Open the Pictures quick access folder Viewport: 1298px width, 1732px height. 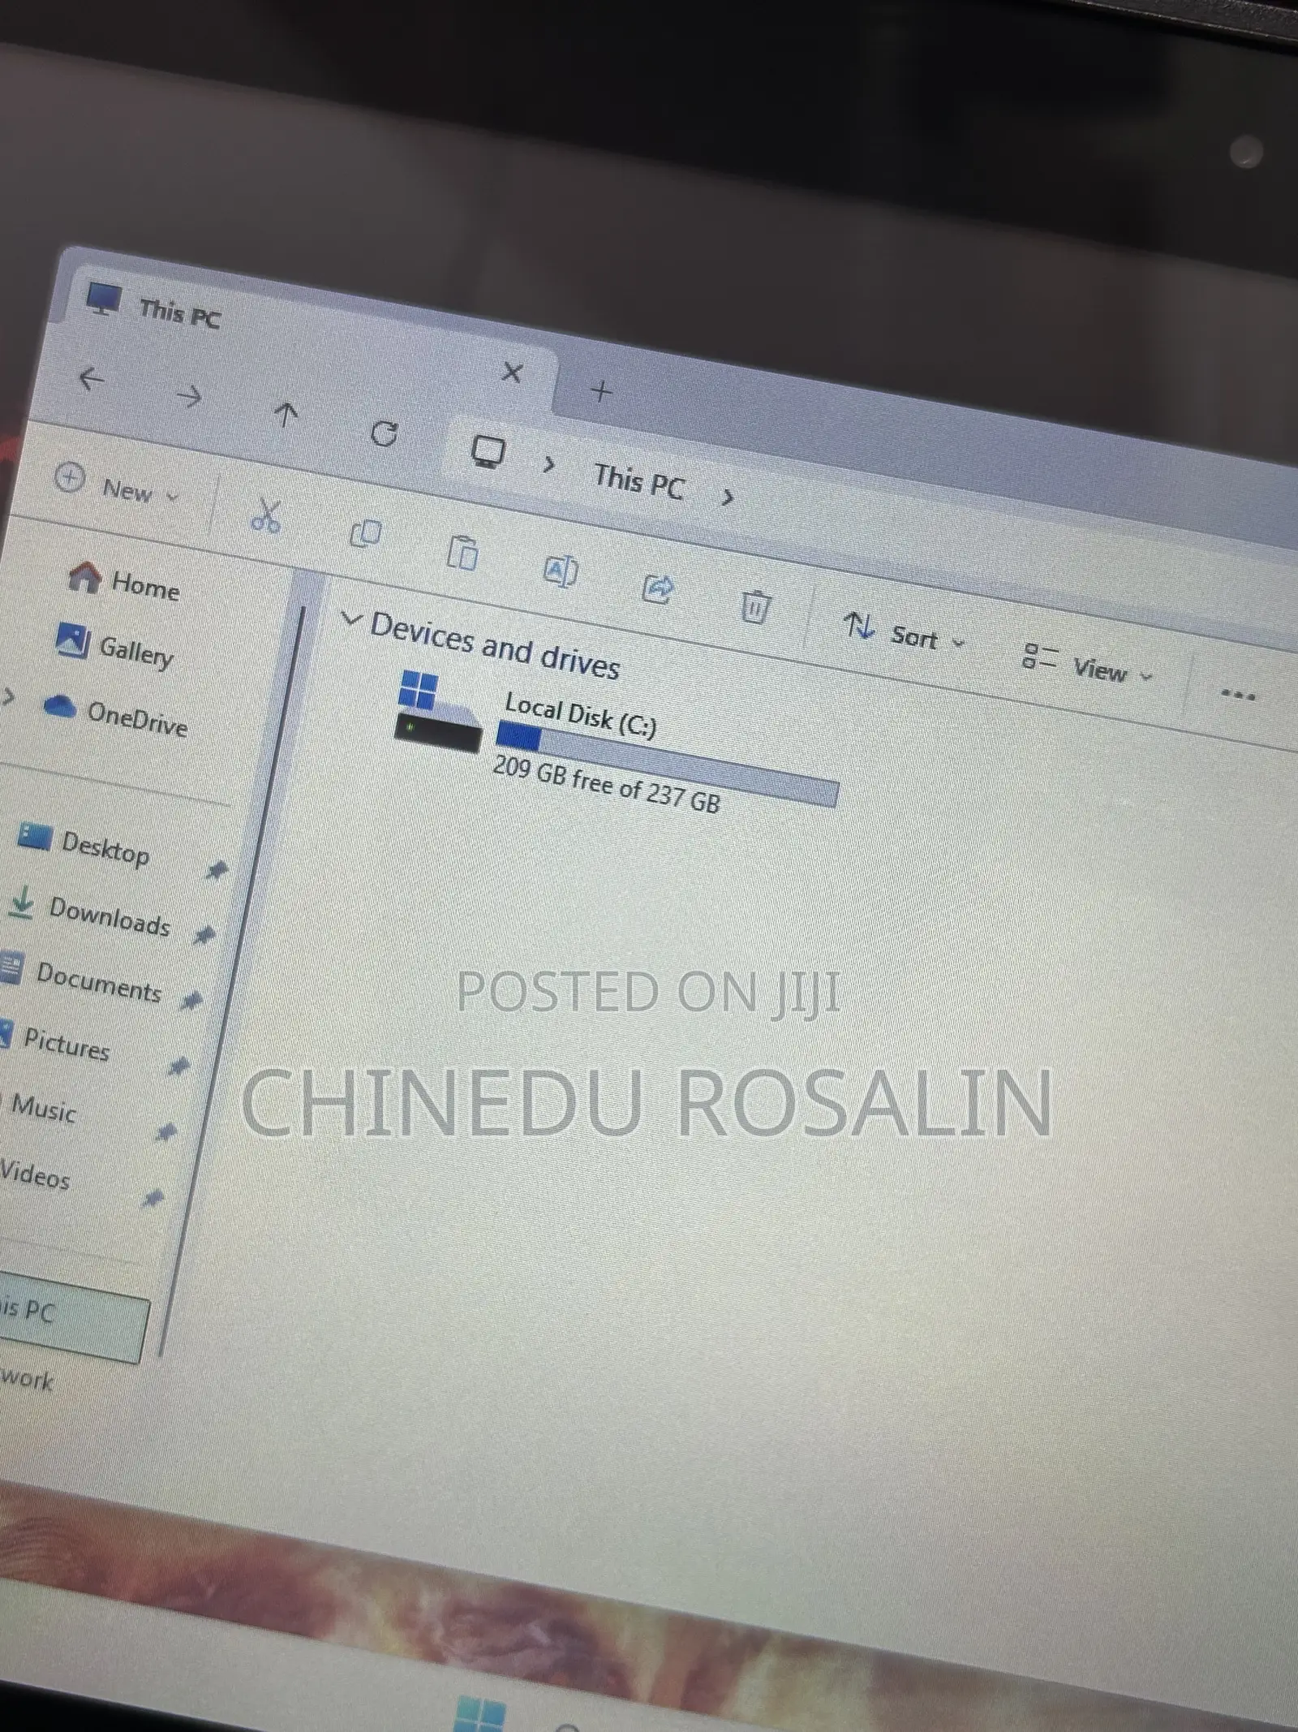(x=54, y=1041)
